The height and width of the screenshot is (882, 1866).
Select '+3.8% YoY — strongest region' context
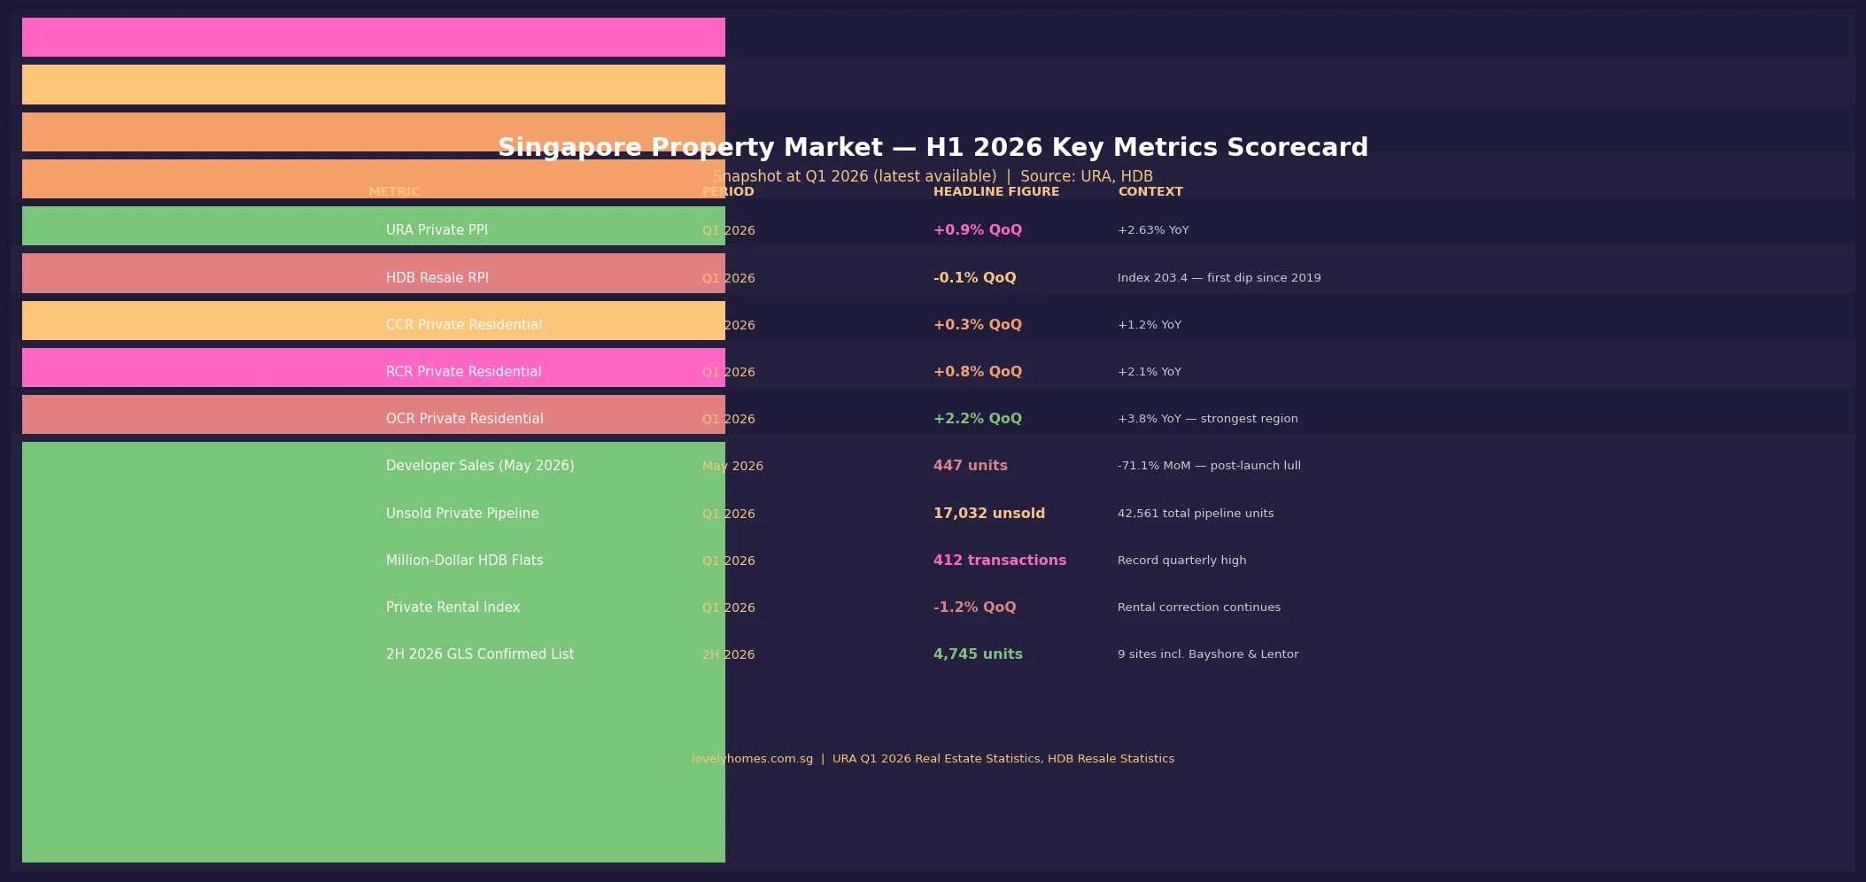click(1208, 419)
